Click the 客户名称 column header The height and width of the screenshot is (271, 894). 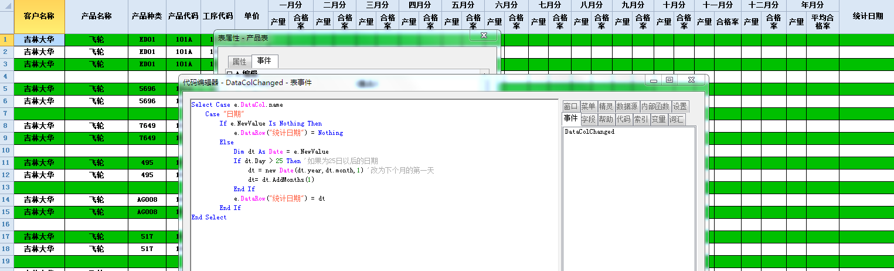pyautogui.click(x=39, y=16)
